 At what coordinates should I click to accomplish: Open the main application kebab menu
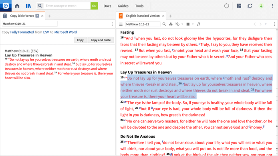pos(272,6)
